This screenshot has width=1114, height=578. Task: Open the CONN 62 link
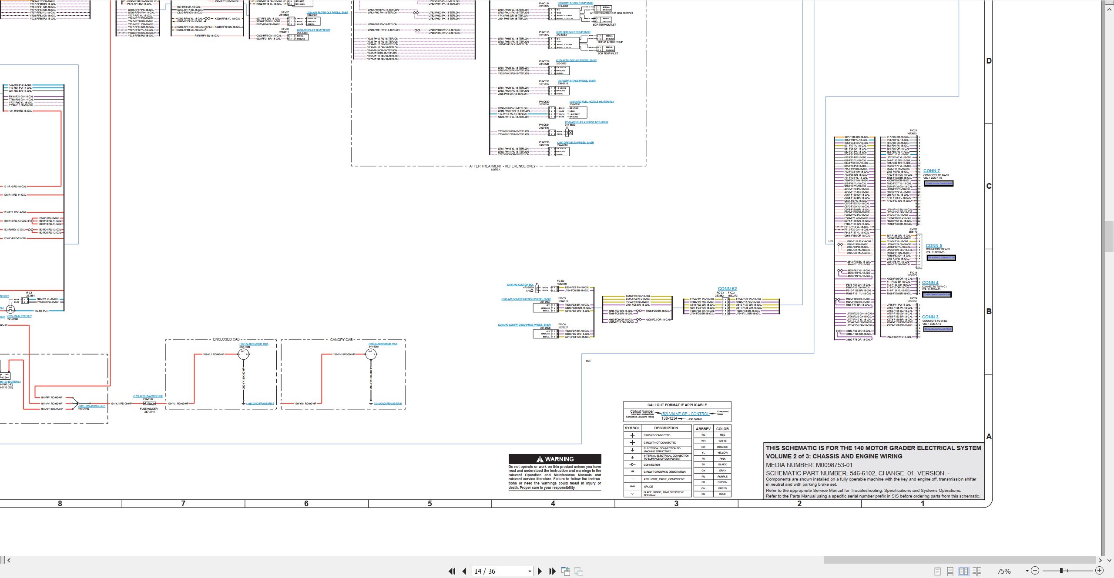tap(727, 288)
